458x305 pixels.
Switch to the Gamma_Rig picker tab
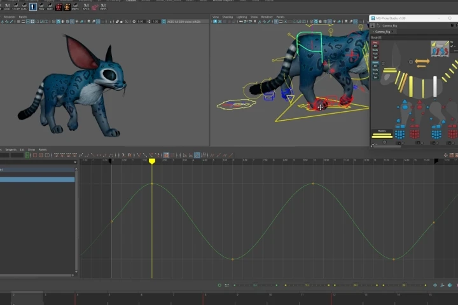point(383,32)
